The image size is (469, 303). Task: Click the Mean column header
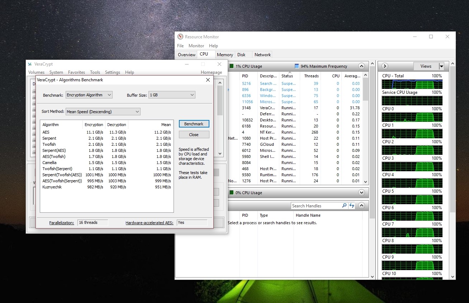click(151, 125)
